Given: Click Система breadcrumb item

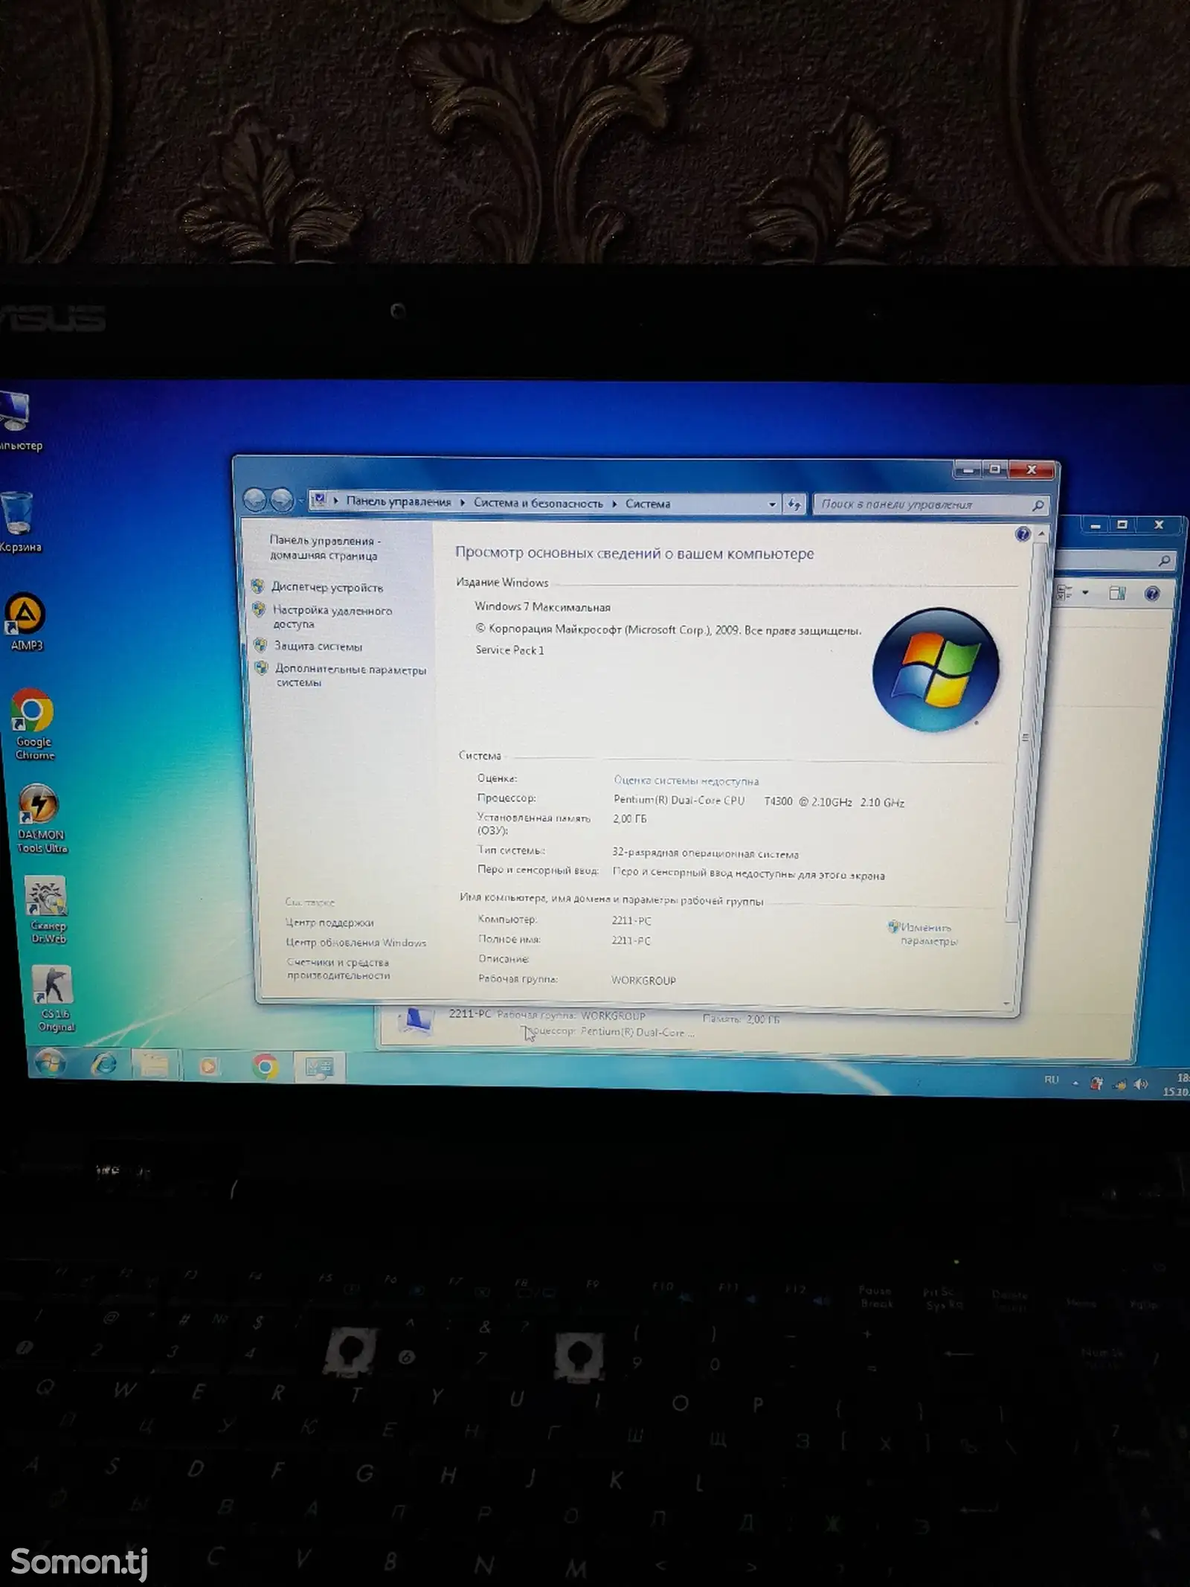Looking at the screenshot, I should 648,504.
